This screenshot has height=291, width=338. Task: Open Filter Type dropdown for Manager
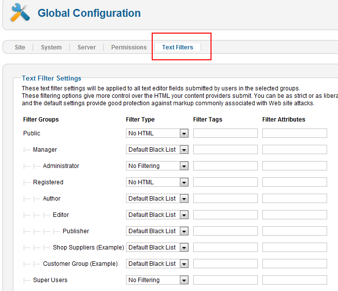click(x=157, y=150)
